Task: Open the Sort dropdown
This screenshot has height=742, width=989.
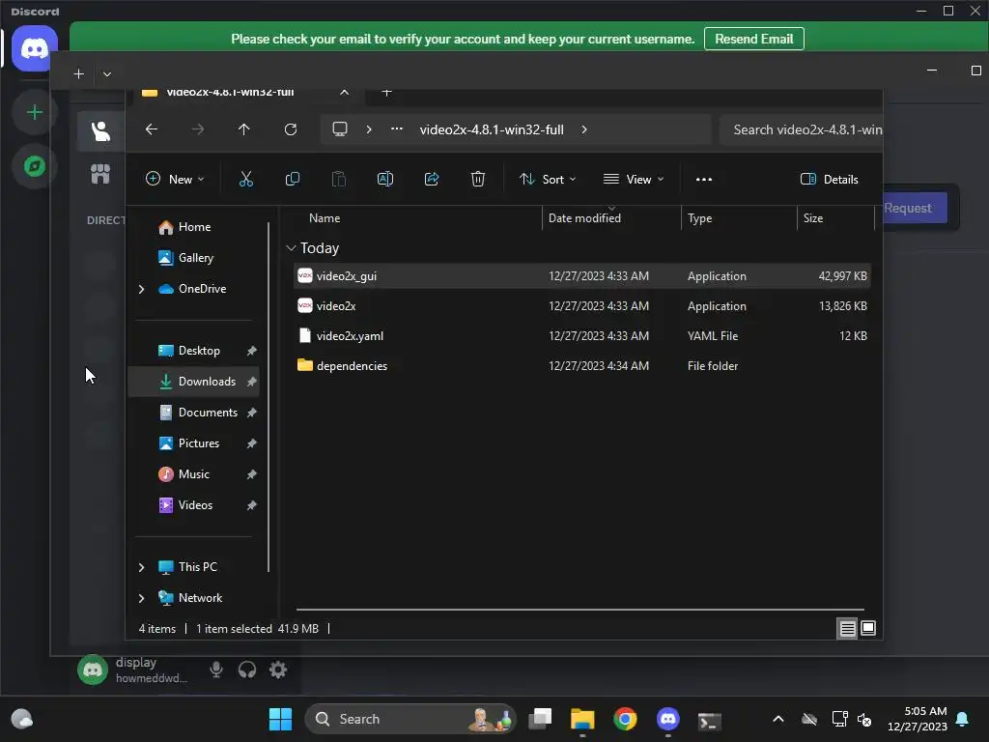Action: (548, 179)
